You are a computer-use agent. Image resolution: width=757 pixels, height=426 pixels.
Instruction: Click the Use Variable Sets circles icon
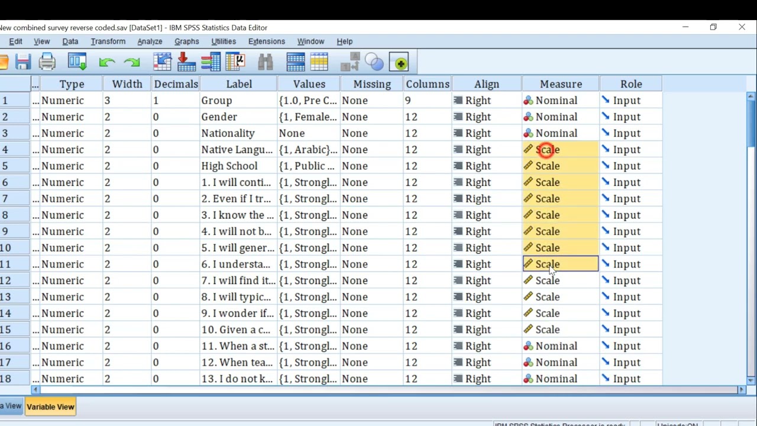tap(374, 62)
